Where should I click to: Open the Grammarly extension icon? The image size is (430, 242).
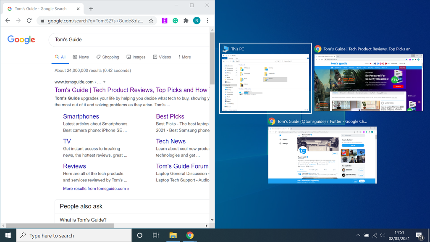point(175,20)
